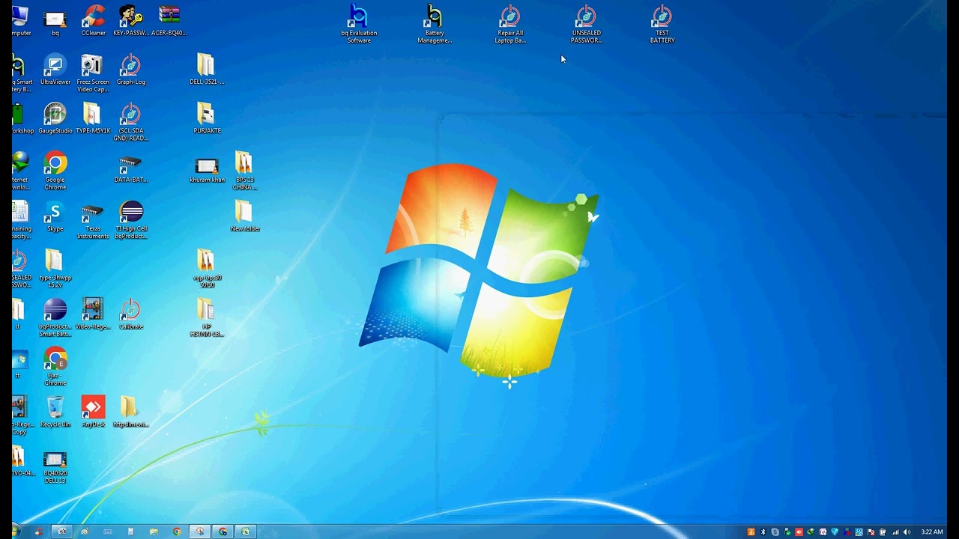959x539 pixels.
Task: Open the Texas Instruments shortcut
Action: click(x=93, y=220)
